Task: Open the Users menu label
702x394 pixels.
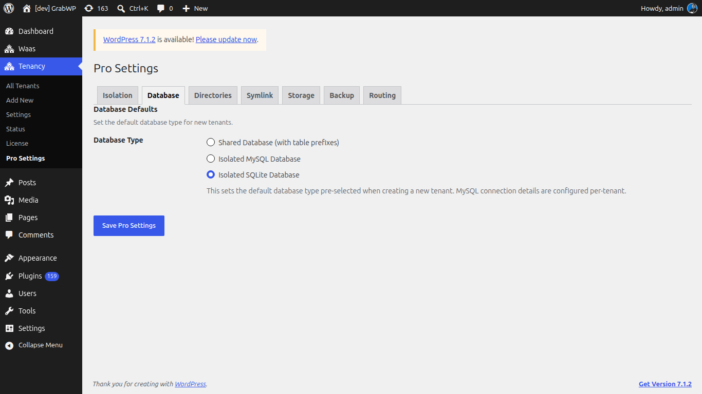Action: (x=27, y=293)
